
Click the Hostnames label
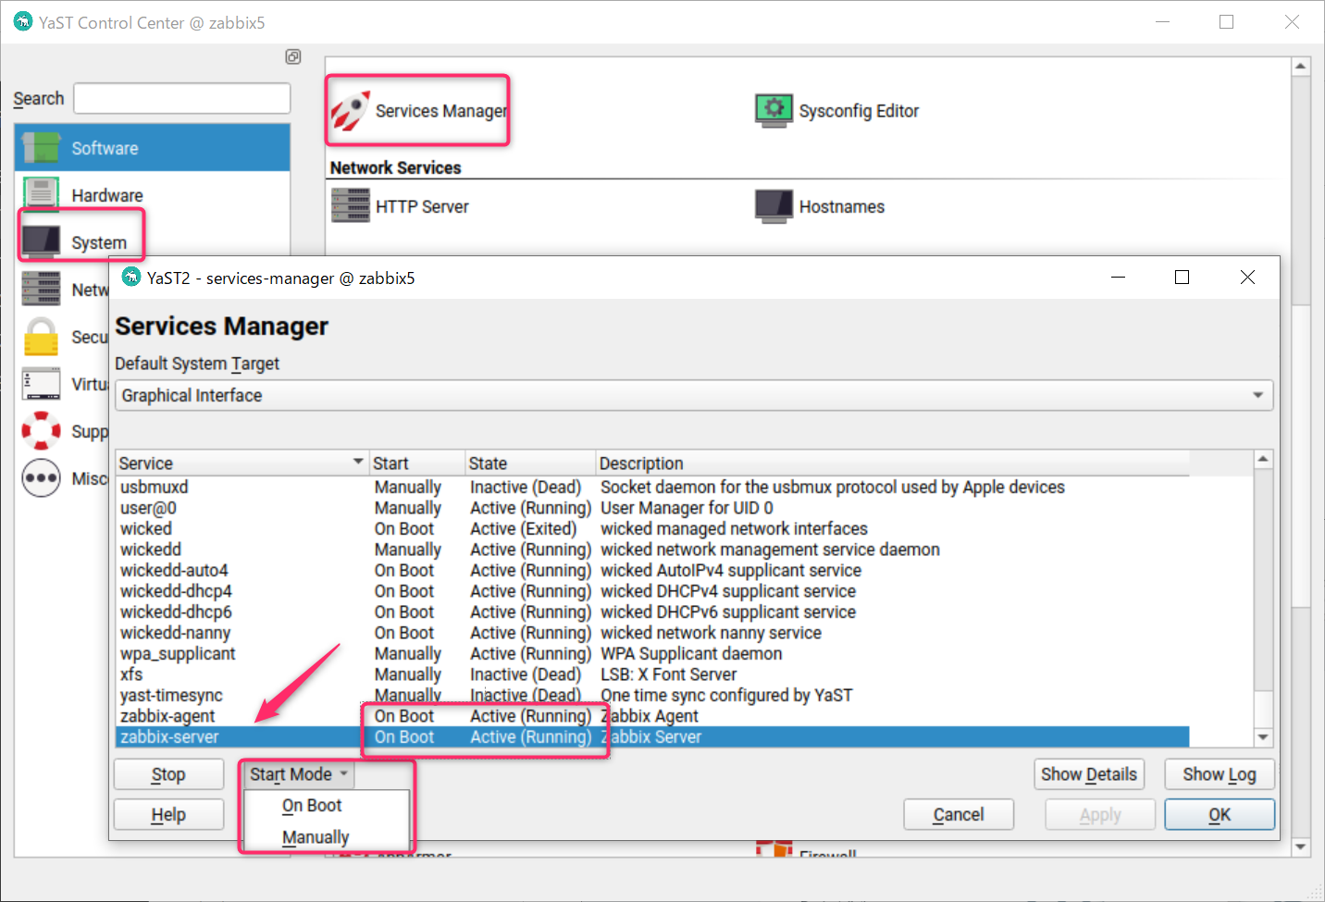[842, 206]
